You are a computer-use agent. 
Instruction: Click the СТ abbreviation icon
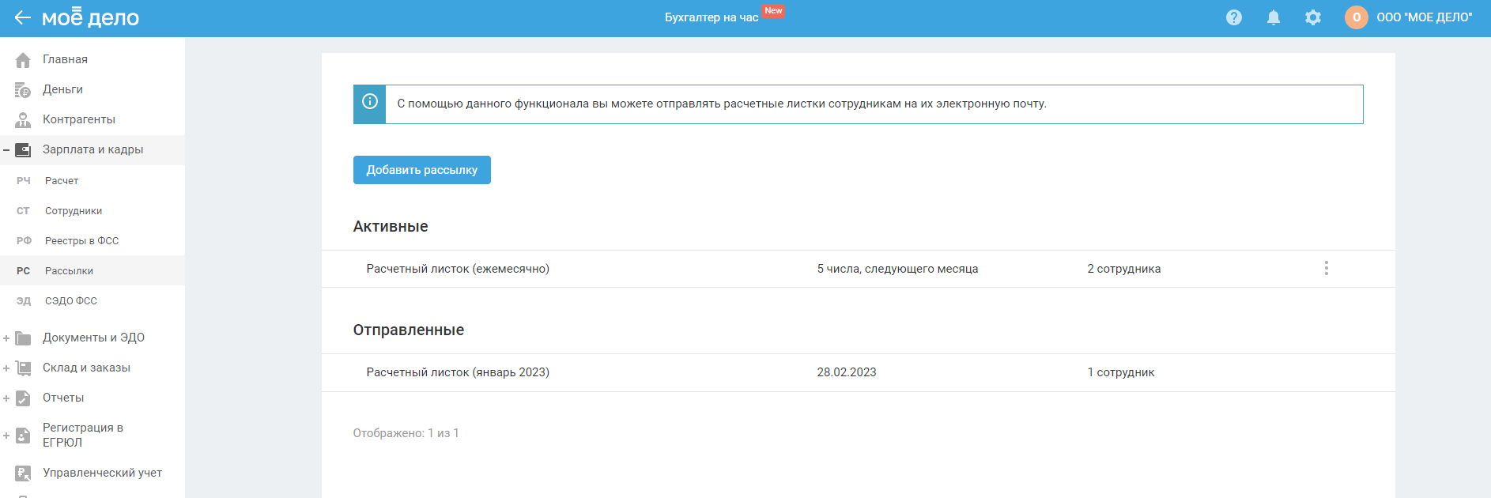pyautogui.click(x=23, y=211)
